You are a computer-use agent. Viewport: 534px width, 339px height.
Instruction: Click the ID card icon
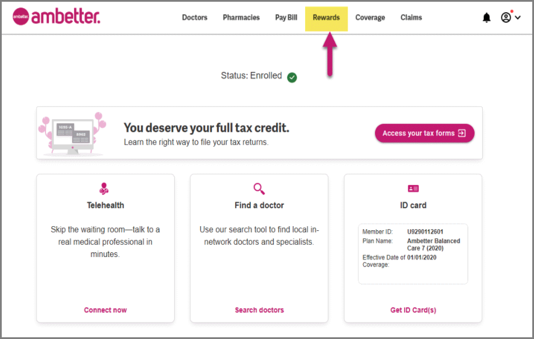(413, 188)
